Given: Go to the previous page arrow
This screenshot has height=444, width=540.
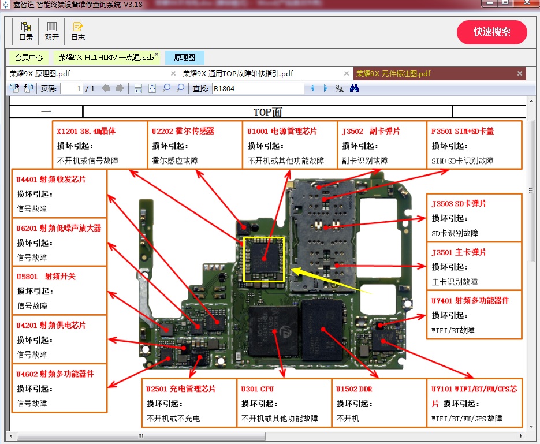Looking at the screenshot, I should click(x=106, y=88).
